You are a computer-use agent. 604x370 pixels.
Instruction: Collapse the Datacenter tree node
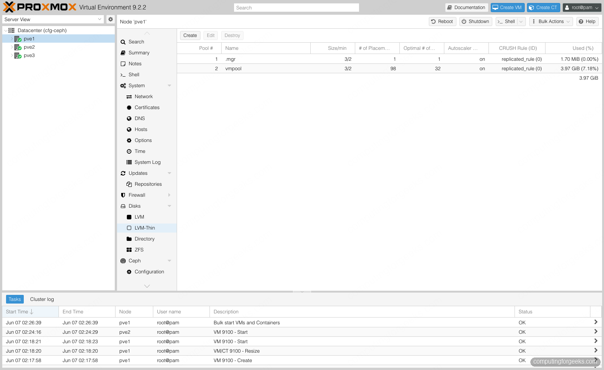click(5, 31)
